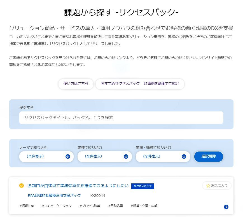This screenshot has height=217, width=243.
Task: Click the down-arrow icon in the テーマで絞り込む box
Action: tap(68, 157)
